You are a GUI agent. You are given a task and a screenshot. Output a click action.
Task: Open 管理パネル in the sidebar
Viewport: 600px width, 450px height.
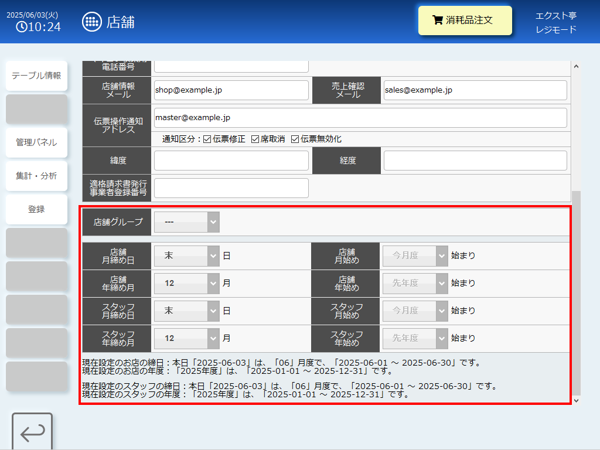pyautogui.click(x=36, y=142)
